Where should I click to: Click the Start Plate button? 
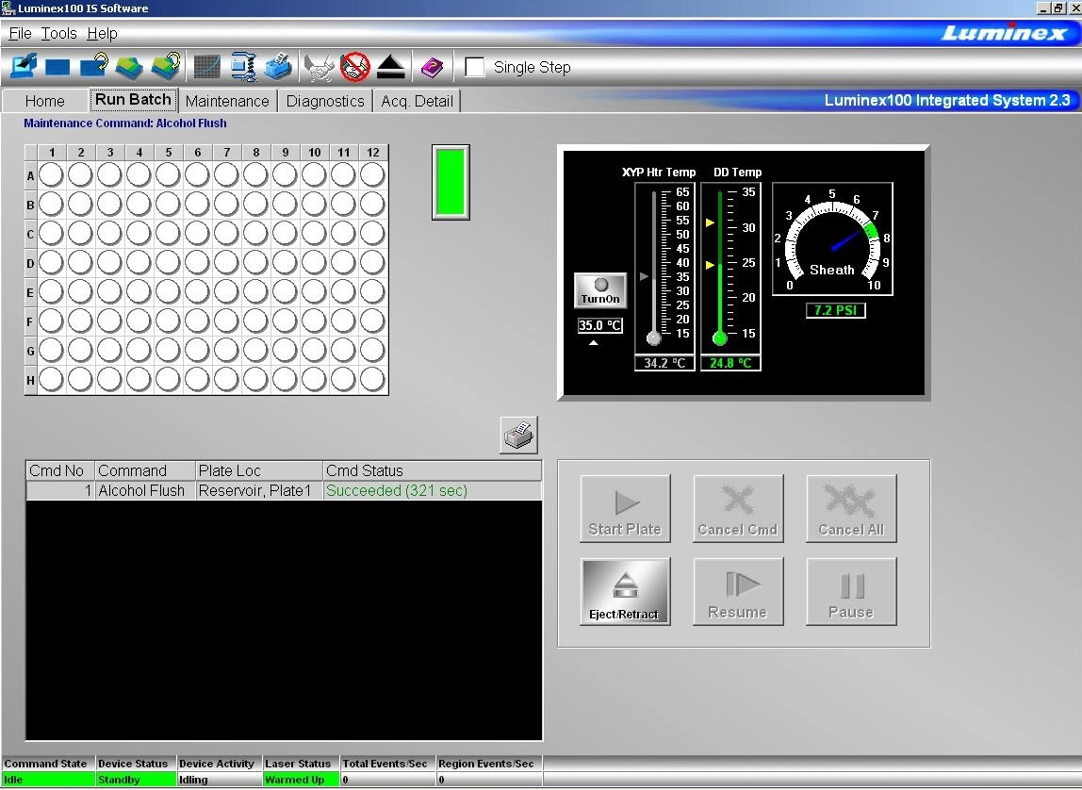click(625, 508)
